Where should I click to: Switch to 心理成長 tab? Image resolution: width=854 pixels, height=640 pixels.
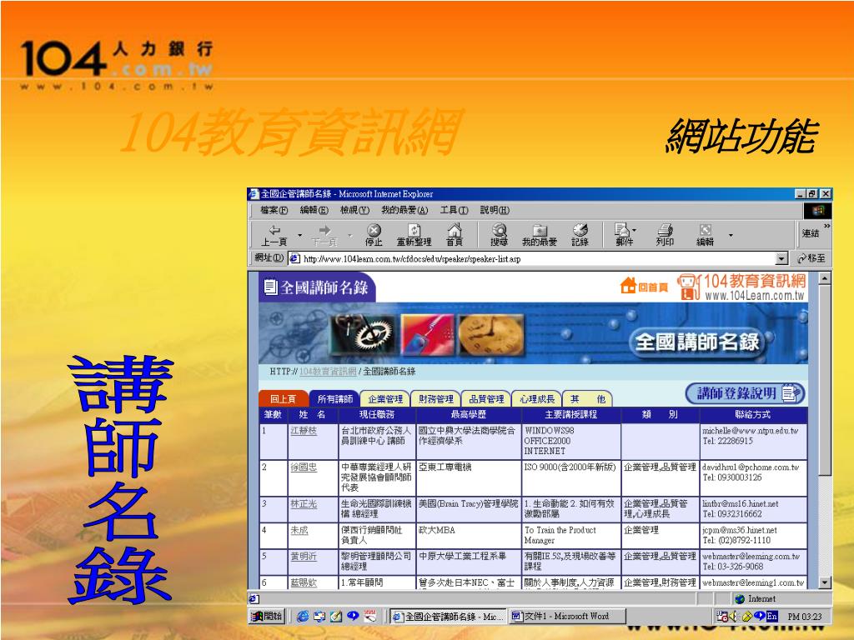pyautogui.click(x=537, y=399)
